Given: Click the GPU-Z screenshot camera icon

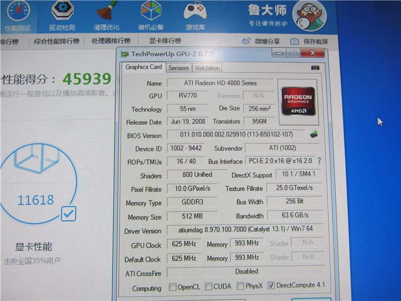Looking at the screenshot, I should [x=315, y=67].
